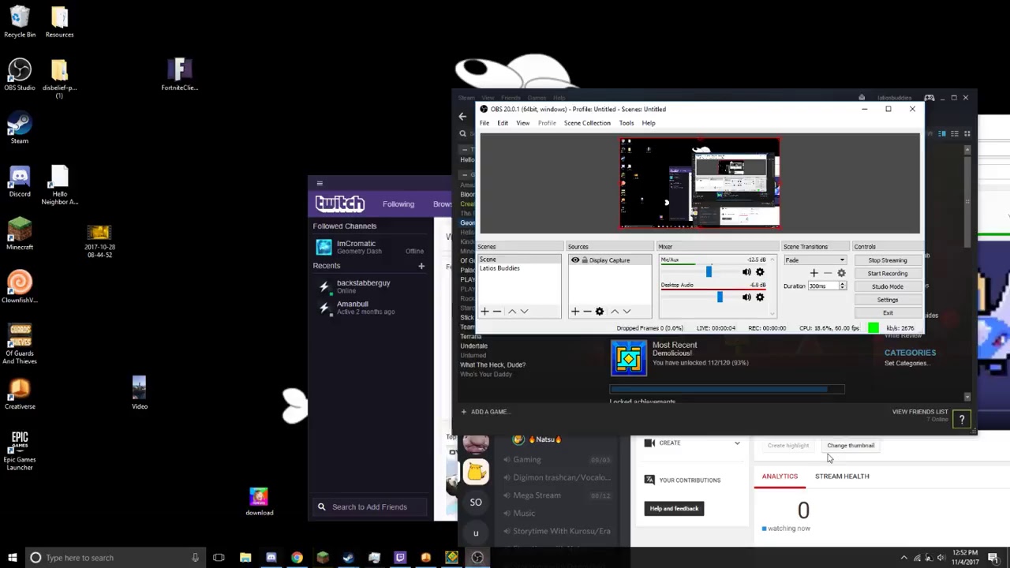This screenshot has width=1010, height=568.
Task: Click the Stop Streaming button
Action: click(x=888, y=260)
